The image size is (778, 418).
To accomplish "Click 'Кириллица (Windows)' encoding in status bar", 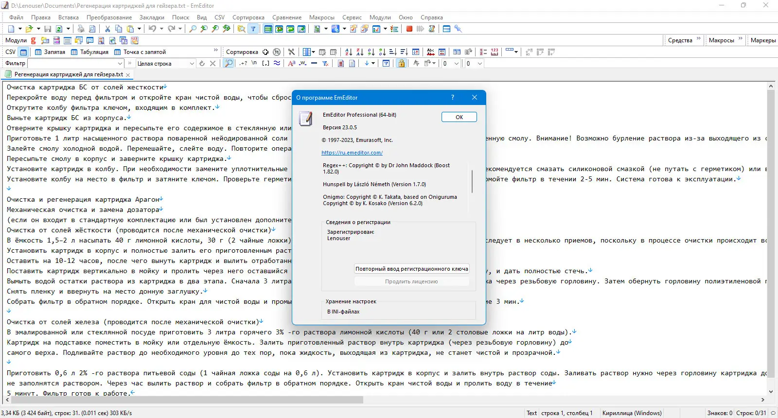I will tap(632, 413).
